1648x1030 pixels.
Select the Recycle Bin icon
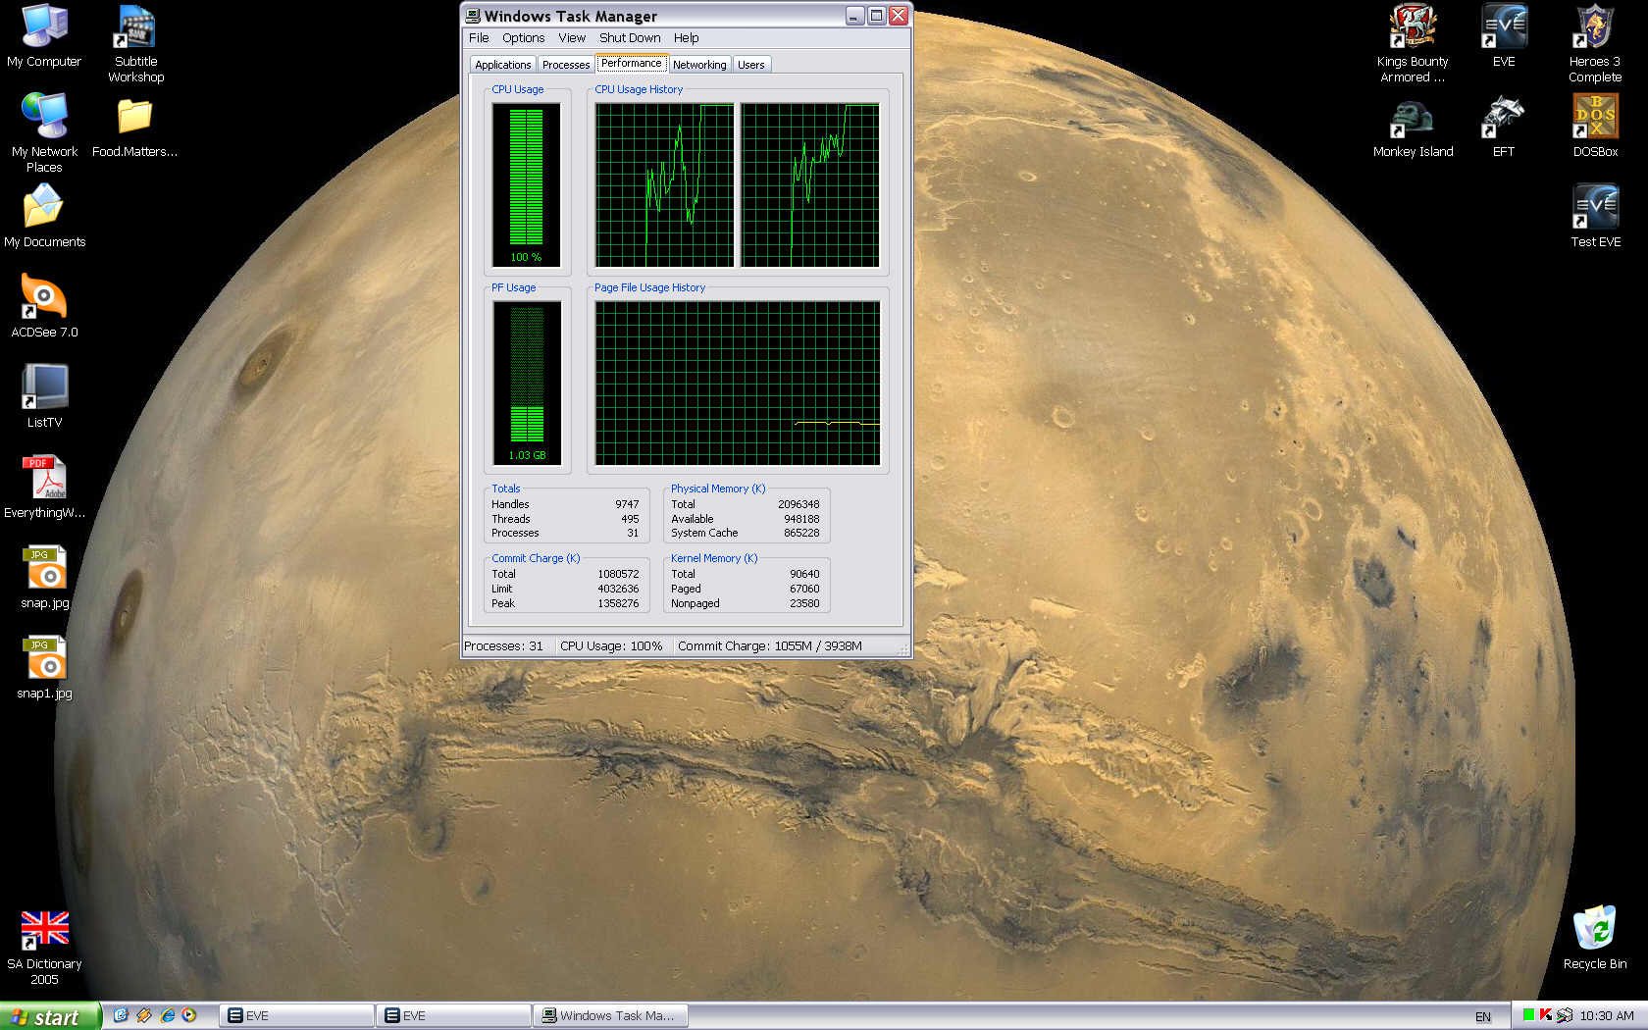pos(1594,930)
